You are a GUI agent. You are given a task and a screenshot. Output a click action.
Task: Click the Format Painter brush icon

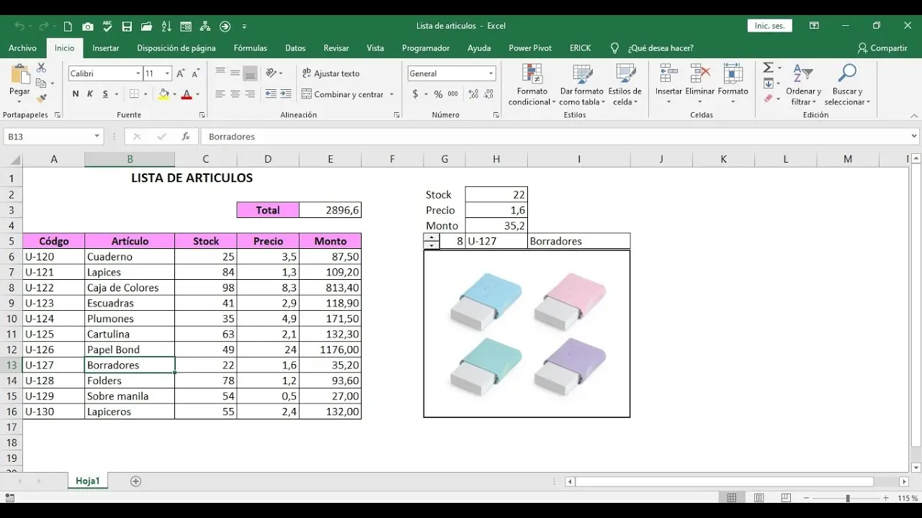coord(41,99)
